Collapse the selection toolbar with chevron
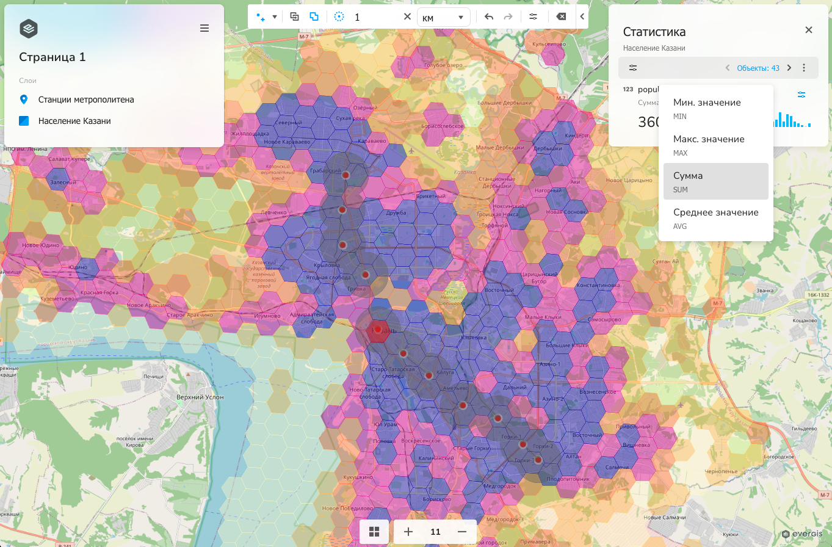832x547 pixels. click(582, 17)
